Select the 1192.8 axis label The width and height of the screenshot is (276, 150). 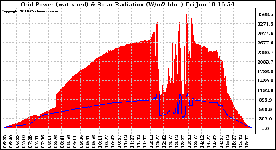pos(265,90)
